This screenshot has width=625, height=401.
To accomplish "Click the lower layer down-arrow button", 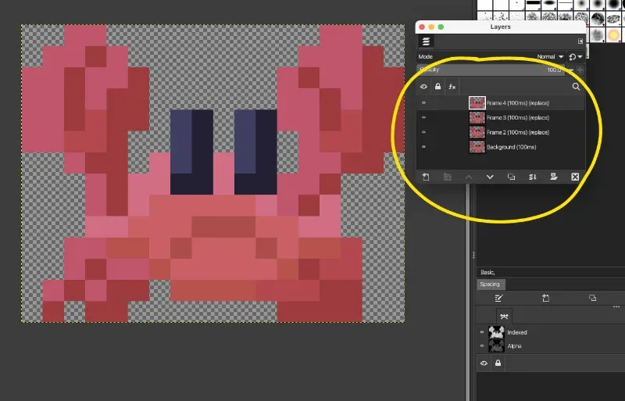I will [x=490, y=177].
